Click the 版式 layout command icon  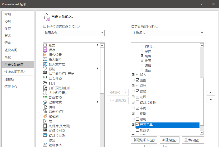click(x=45, y=45)
